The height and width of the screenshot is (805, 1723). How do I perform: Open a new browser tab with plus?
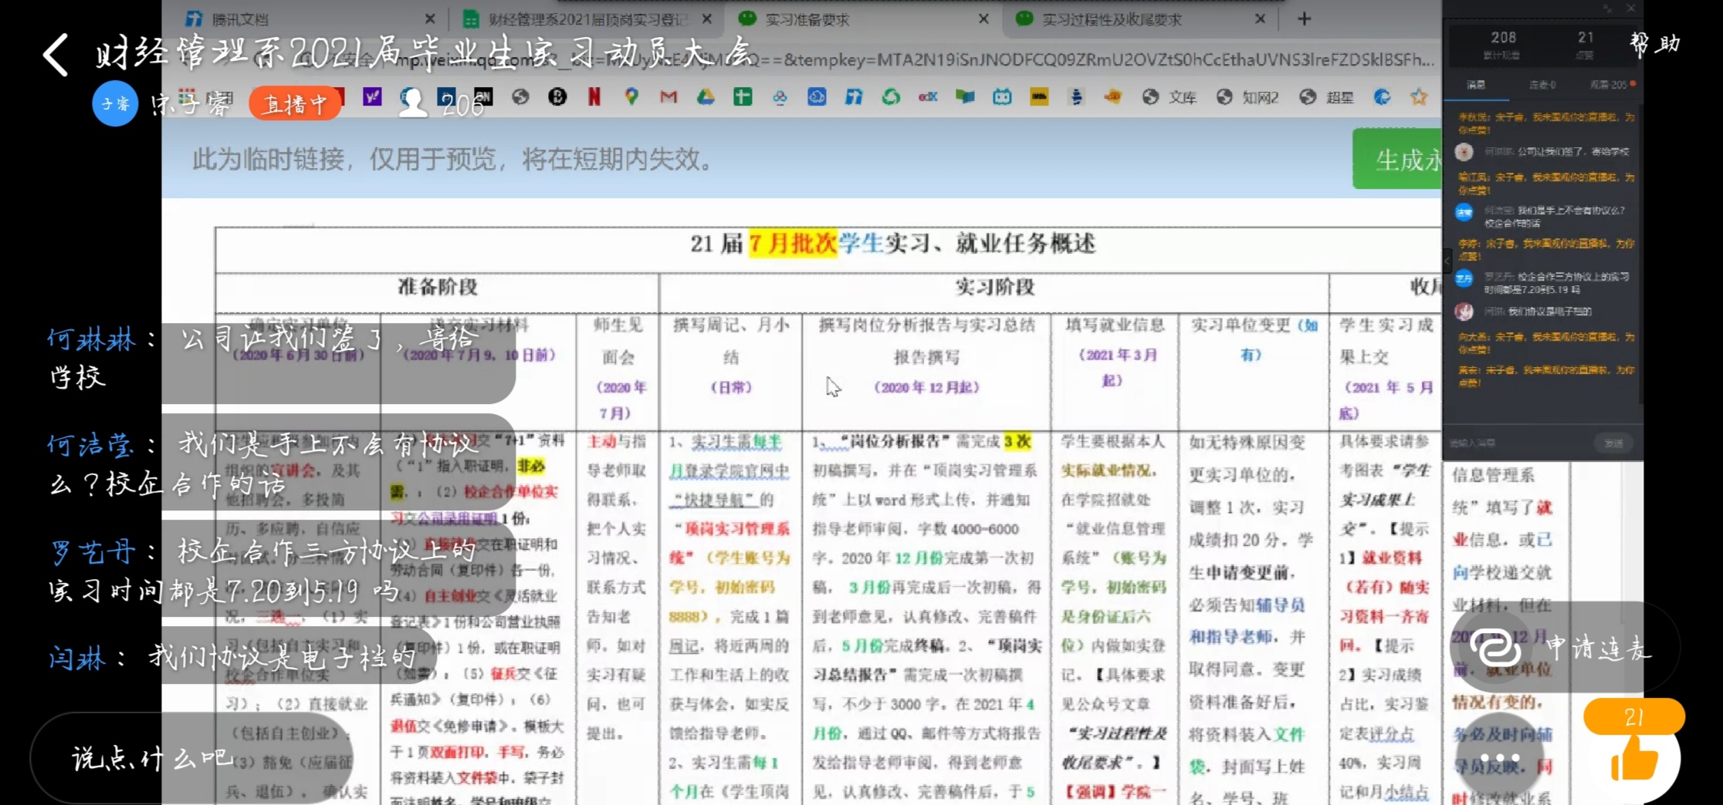(x=1304, y=19)
